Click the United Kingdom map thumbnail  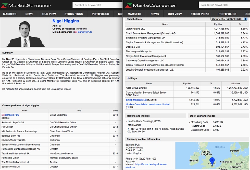pyautogui.click(x=212, y=156)
